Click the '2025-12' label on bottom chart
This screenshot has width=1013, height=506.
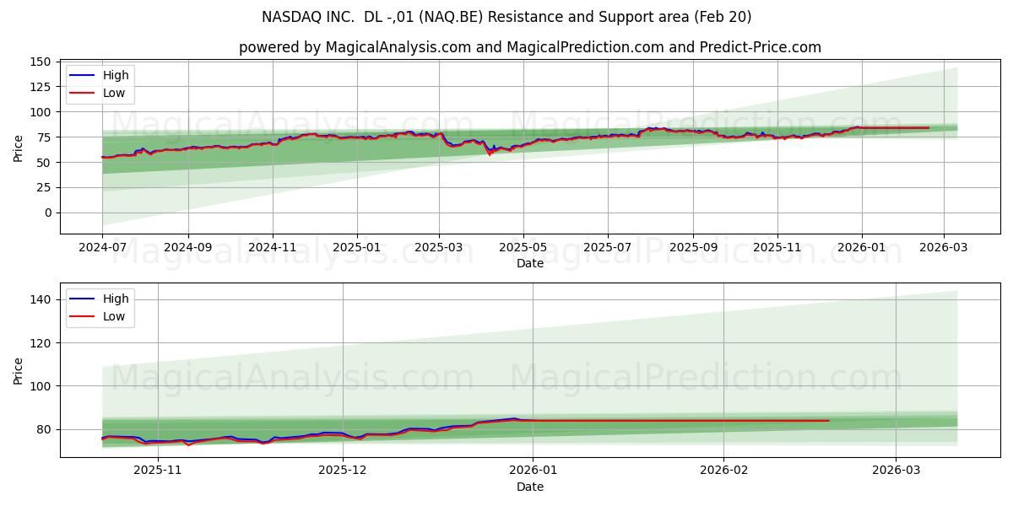[343, 472]
